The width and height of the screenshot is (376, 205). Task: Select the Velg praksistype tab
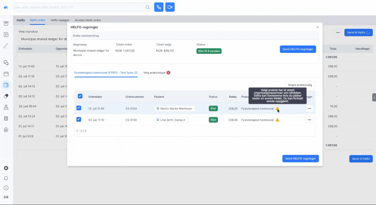[157, 72]
